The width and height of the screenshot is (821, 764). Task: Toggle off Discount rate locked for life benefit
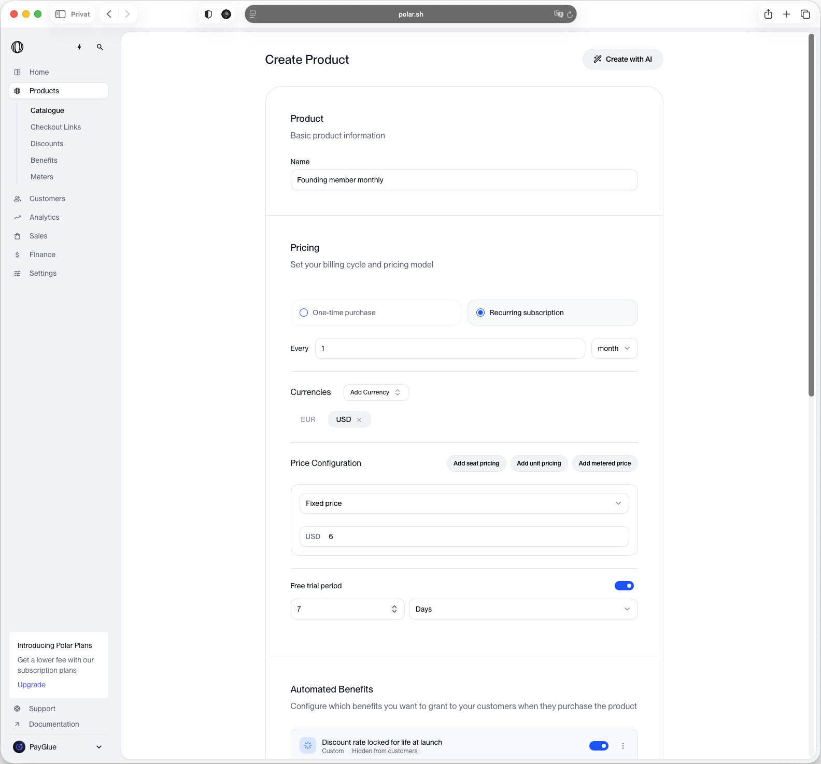pos(599,746)
